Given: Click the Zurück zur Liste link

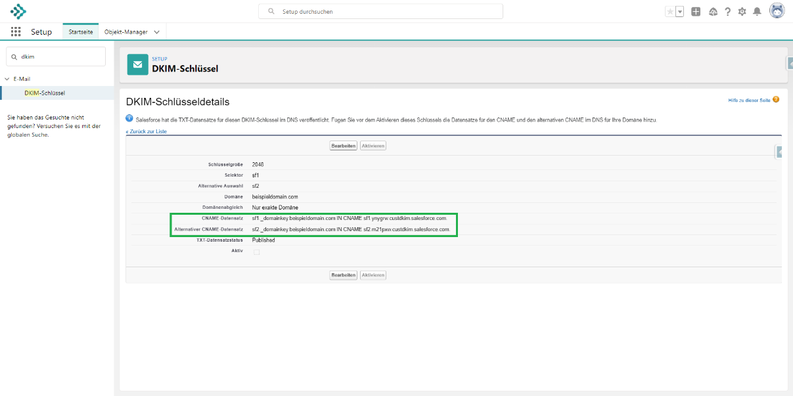Looking at the screenshot, I should (x=147, y=131).
